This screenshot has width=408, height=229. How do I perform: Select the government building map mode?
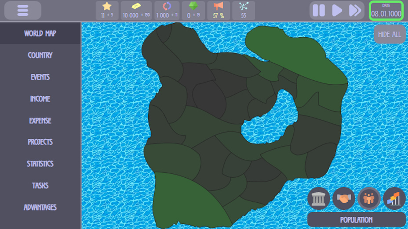[318, 199]
